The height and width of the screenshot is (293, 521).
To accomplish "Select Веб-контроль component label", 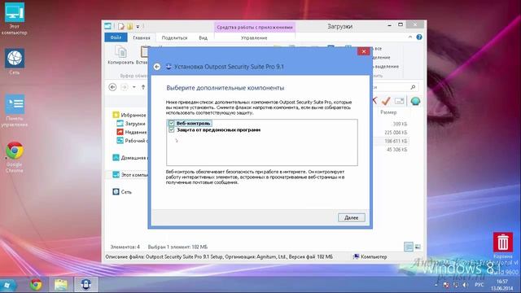I will [x=194, y=123].
